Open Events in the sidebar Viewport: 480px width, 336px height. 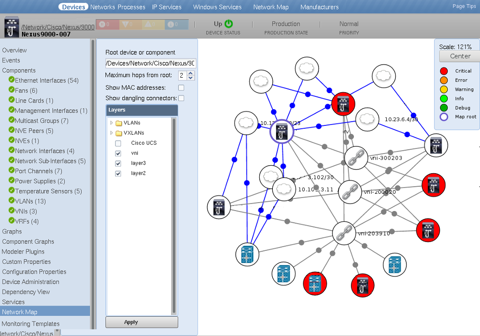click(x=11, y=60)
